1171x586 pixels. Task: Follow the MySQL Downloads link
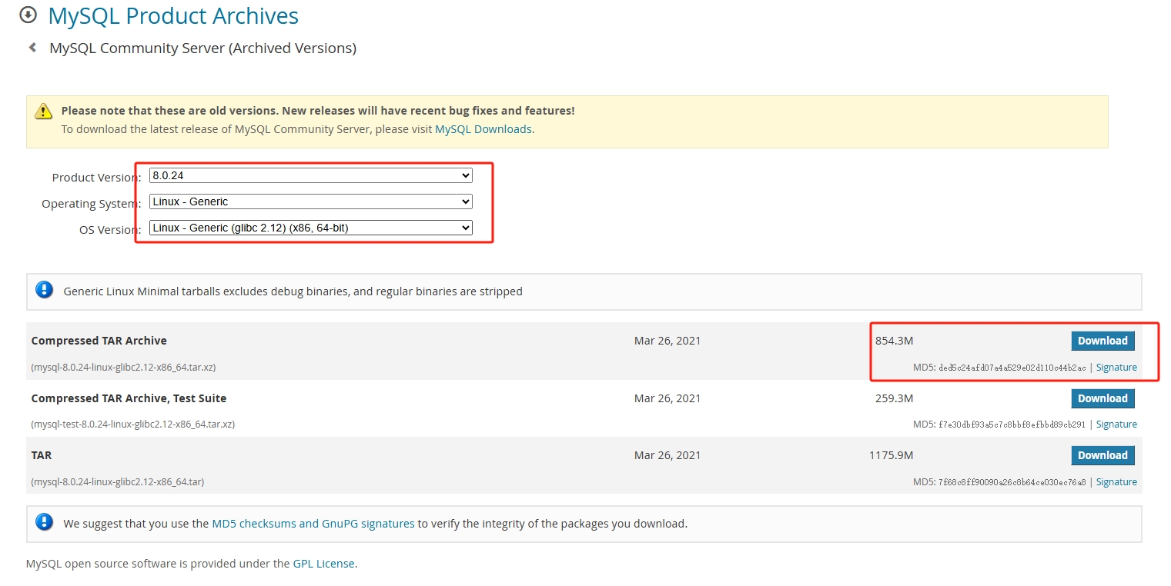tap(483, 129)
